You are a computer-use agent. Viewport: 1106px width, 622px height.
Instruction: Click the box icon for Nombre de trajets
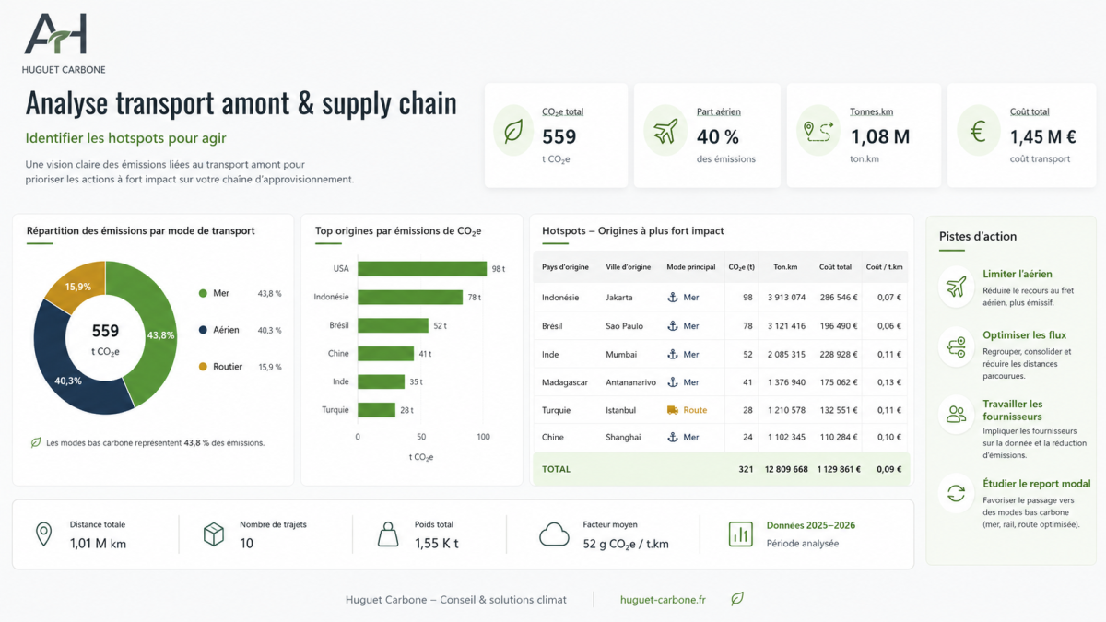point(214,534)
